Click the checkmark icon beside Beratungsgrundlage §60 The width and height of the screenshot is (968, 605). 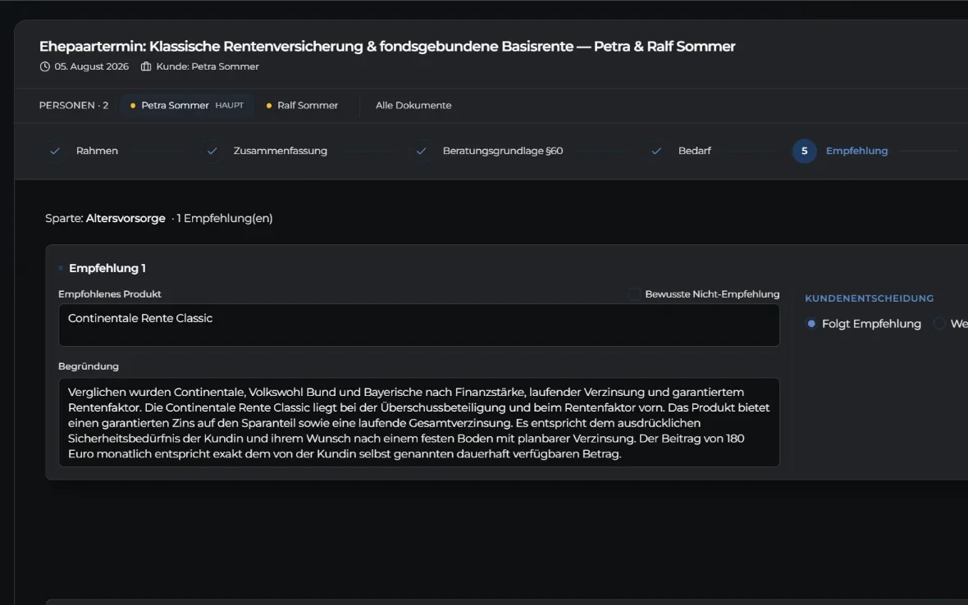coord(421,151)
